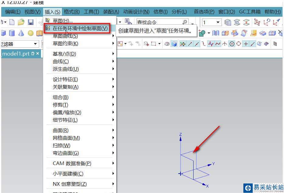Image resolution: width=284 pixels, height=193 pixels.
Task: Open Layer Settings stacked sheets icon
Action: [x=228, y=22]
